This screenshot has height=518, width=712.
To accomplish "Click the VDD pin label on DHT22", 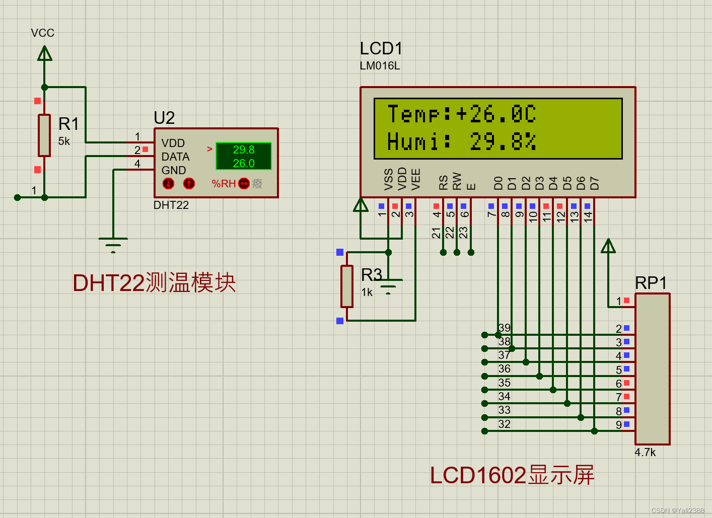I will coord(173,143).
